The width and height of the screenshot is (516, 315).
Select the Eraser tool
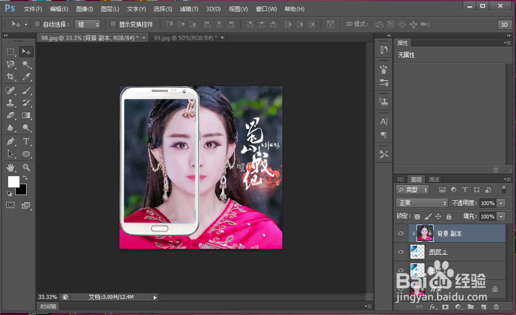pyautogui.click(x=10, y=115)
